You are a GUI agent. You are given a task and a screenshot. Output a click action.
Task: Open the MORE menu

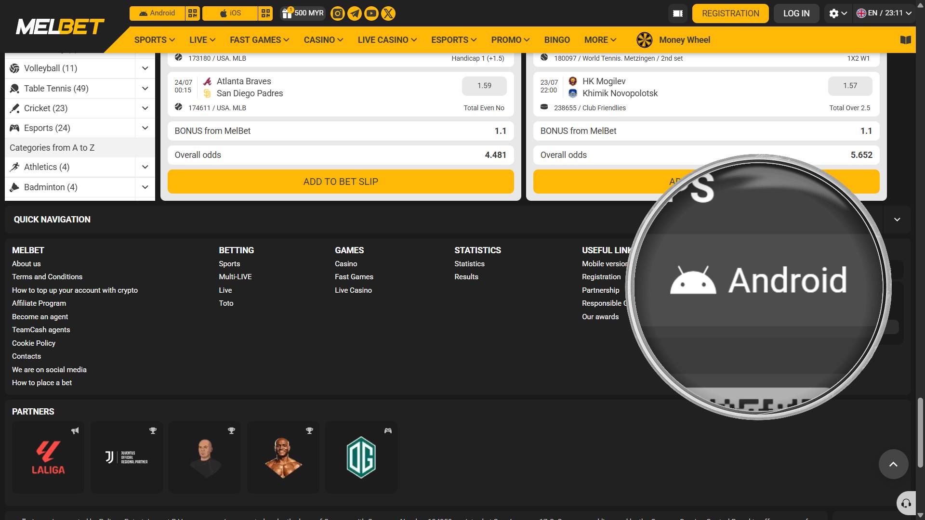point(600,40)
